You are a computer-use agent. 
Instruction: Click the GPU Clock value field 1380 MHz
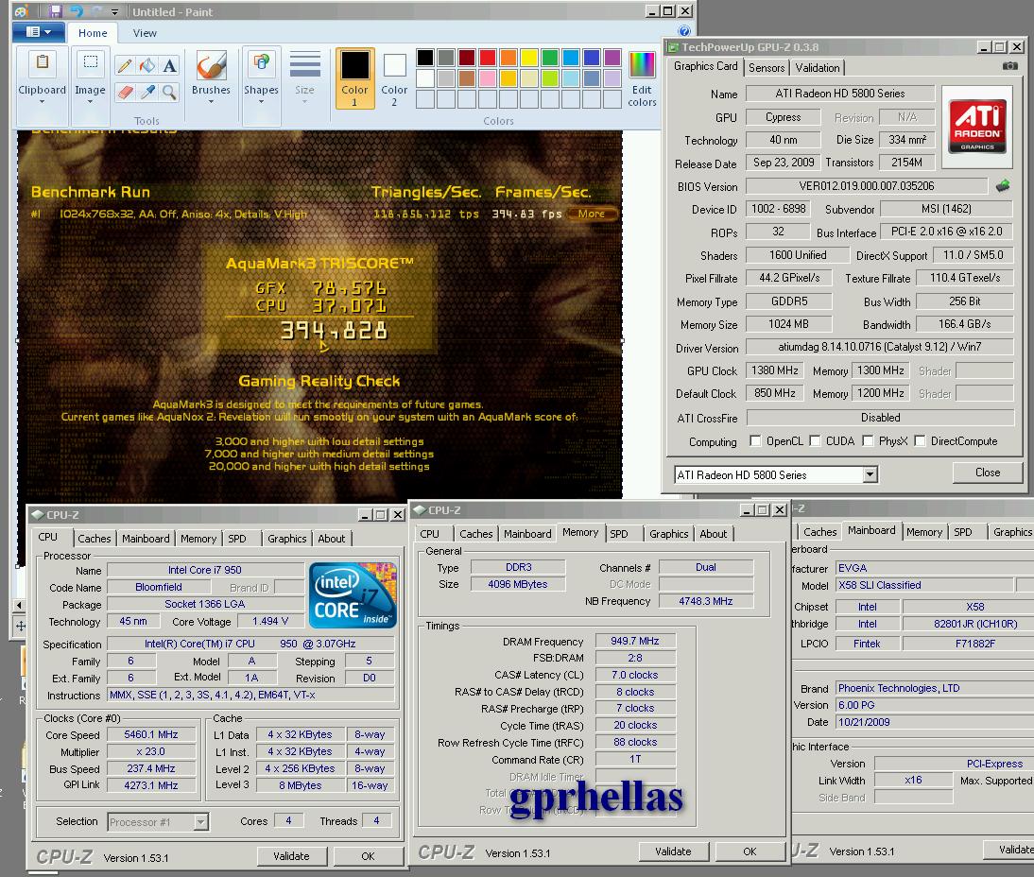click(x=775, y=370)
